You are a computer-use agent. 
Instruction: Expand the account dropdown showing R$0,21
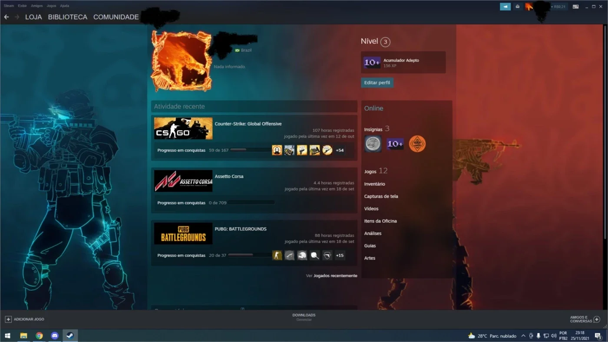tap(559, 7)
